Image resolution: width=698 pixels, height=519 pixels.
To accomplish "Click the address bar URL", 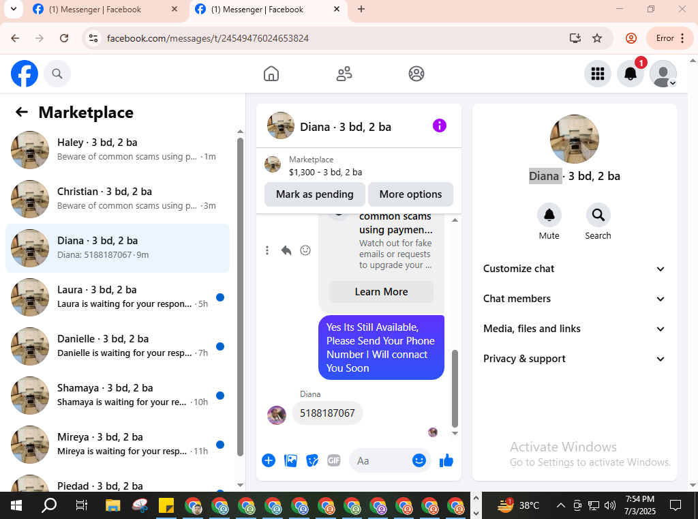I will (207, 38).
